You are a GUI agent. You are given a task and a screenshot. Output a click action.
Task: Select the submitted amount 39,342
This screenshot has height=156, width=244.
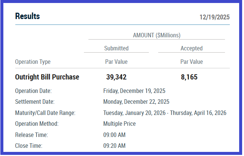(116, 77)
